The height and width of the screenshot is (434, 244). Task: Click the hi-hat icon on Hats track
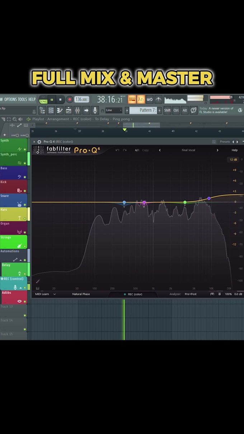(x=19, y=218)
